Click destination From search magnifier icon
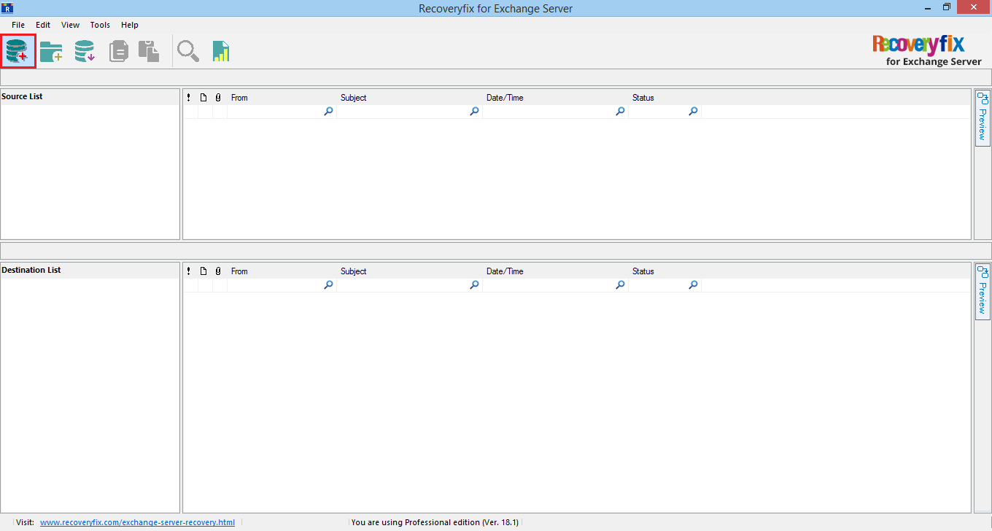This screenshot has height=531, width=992. [328, 285]
